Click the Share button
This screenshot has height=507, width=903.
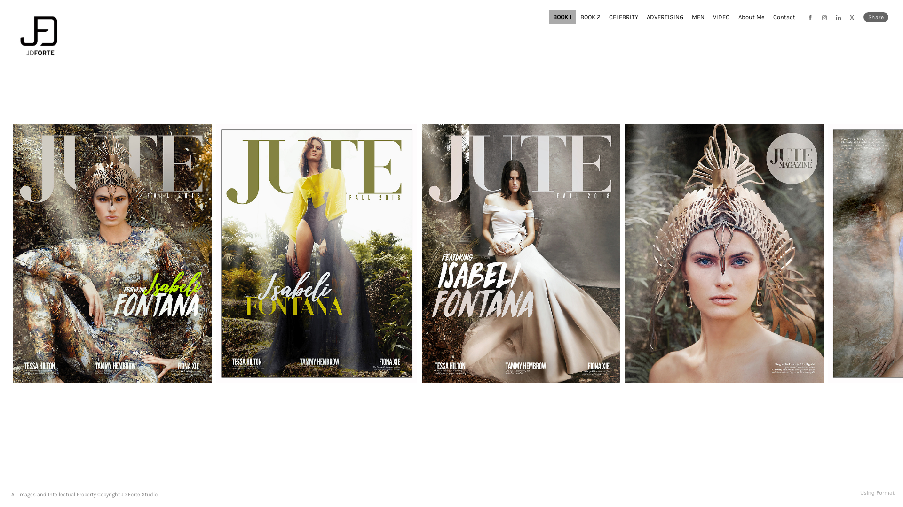point(876,17)
